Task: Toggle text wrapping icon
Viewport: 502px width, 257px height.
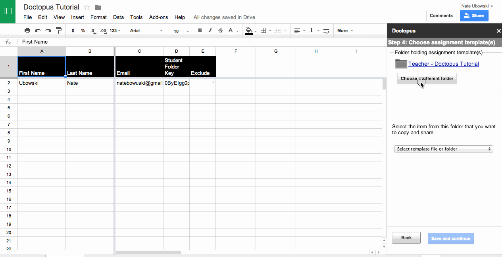Action: tap(326, 30)
